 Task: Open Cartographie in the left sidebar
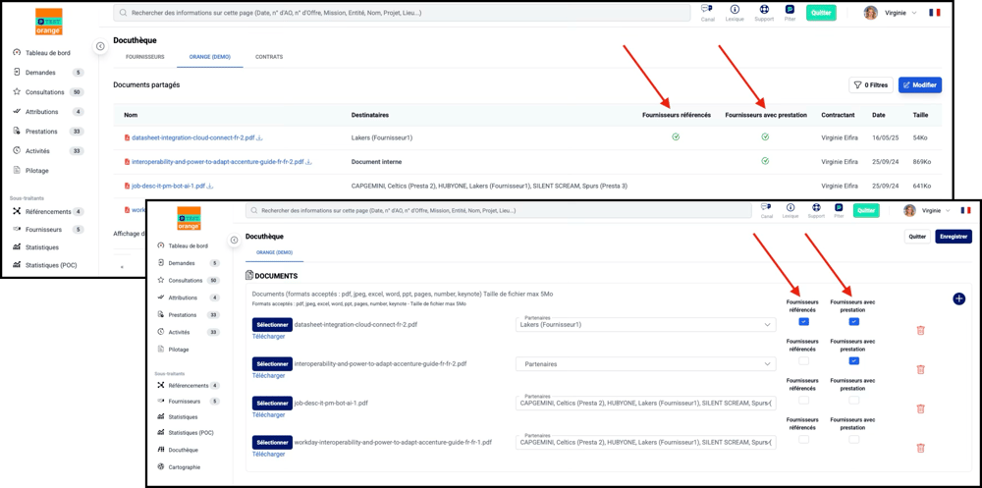[x=184, y=466]
